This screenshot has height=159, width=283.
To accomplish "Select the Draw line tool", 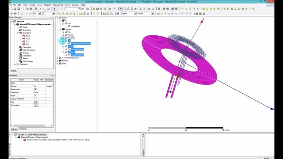I will 183,9.
